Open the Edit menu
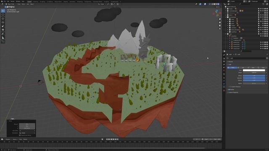Image resolution: width=269 pixels, height=151 pixels. (x=8, y=1)
